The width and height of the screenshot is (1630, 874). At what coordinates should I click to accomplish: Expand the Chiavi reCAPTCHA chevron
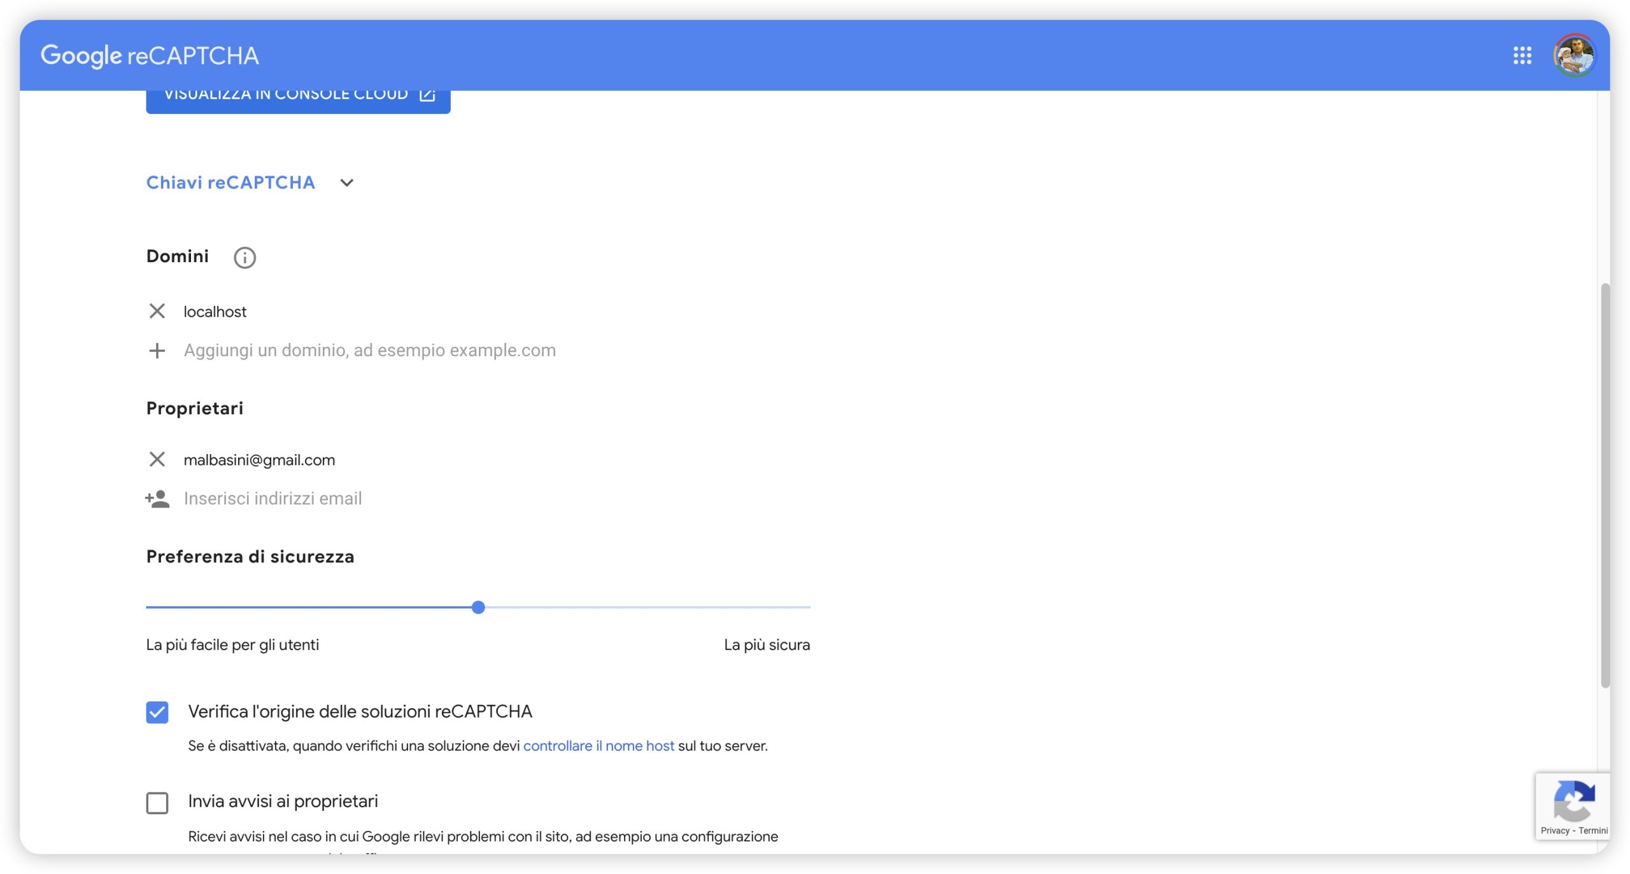346,183
